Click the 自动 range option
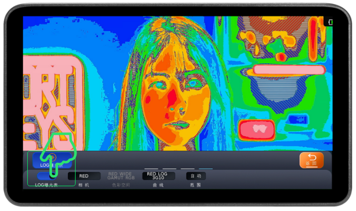Screen dimensions: 356x211 pyautogui.click(x=196, y=176)
